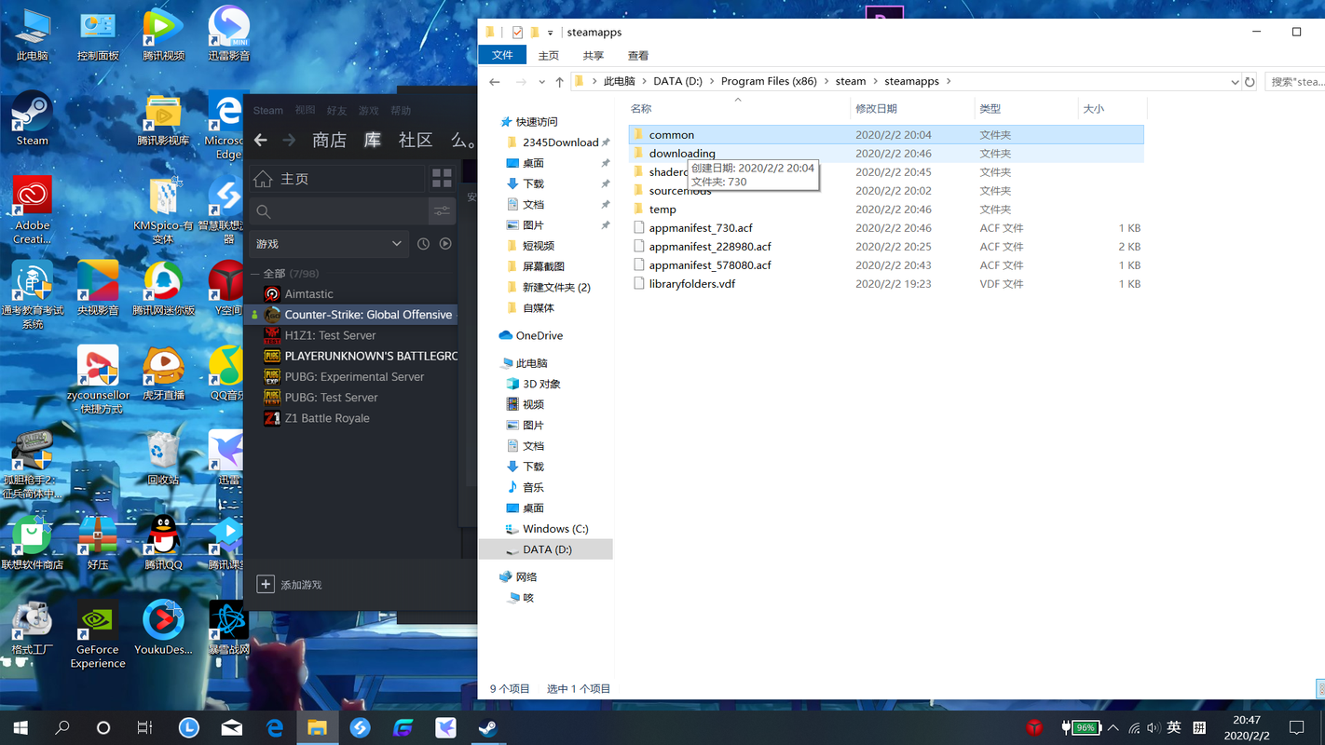The width and height of the screenshot is (1325, 745).
Task: Open the Steam menu in Steam window
Action: [268, 111]
